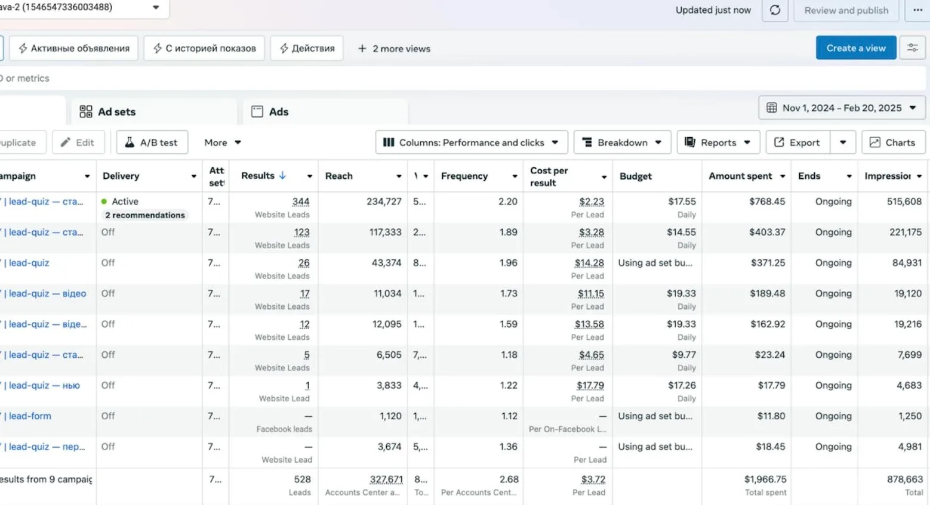Click lightning icon on Активные объявления view
This screenshot has height=505, width=930.
tap(23, 48)
